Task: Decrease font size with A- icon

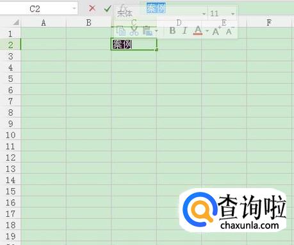Action: [229, 31]
